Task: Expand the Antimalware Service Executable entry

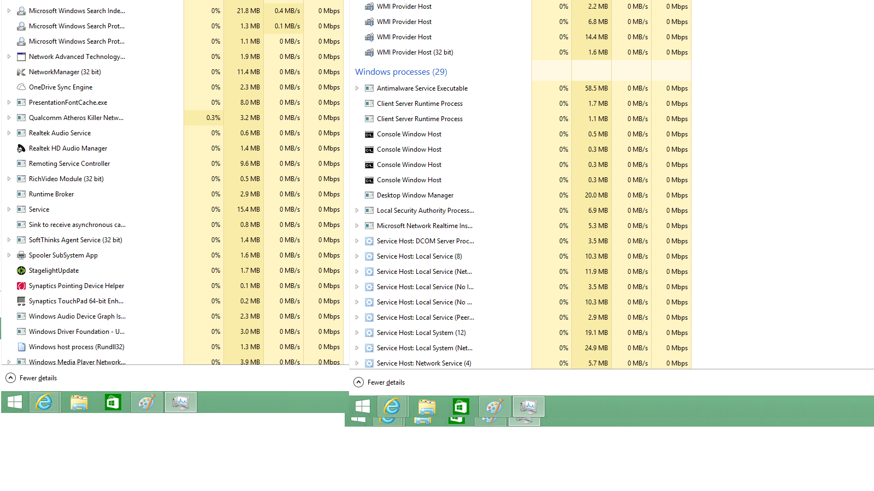Action: tap(357, 88)
